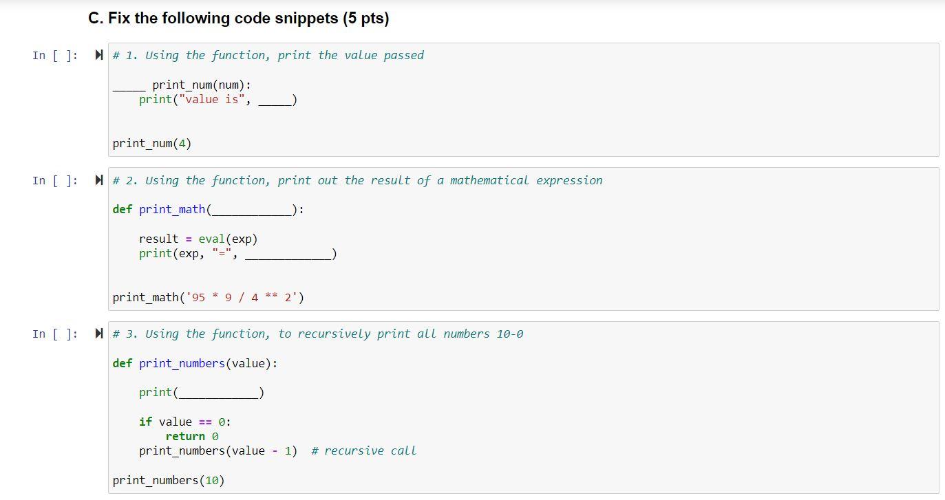Image resolution: width=945 pixels, height=500 pixels.
Task: Select the second In [ ]: prompt
Action: coord(55,181)
